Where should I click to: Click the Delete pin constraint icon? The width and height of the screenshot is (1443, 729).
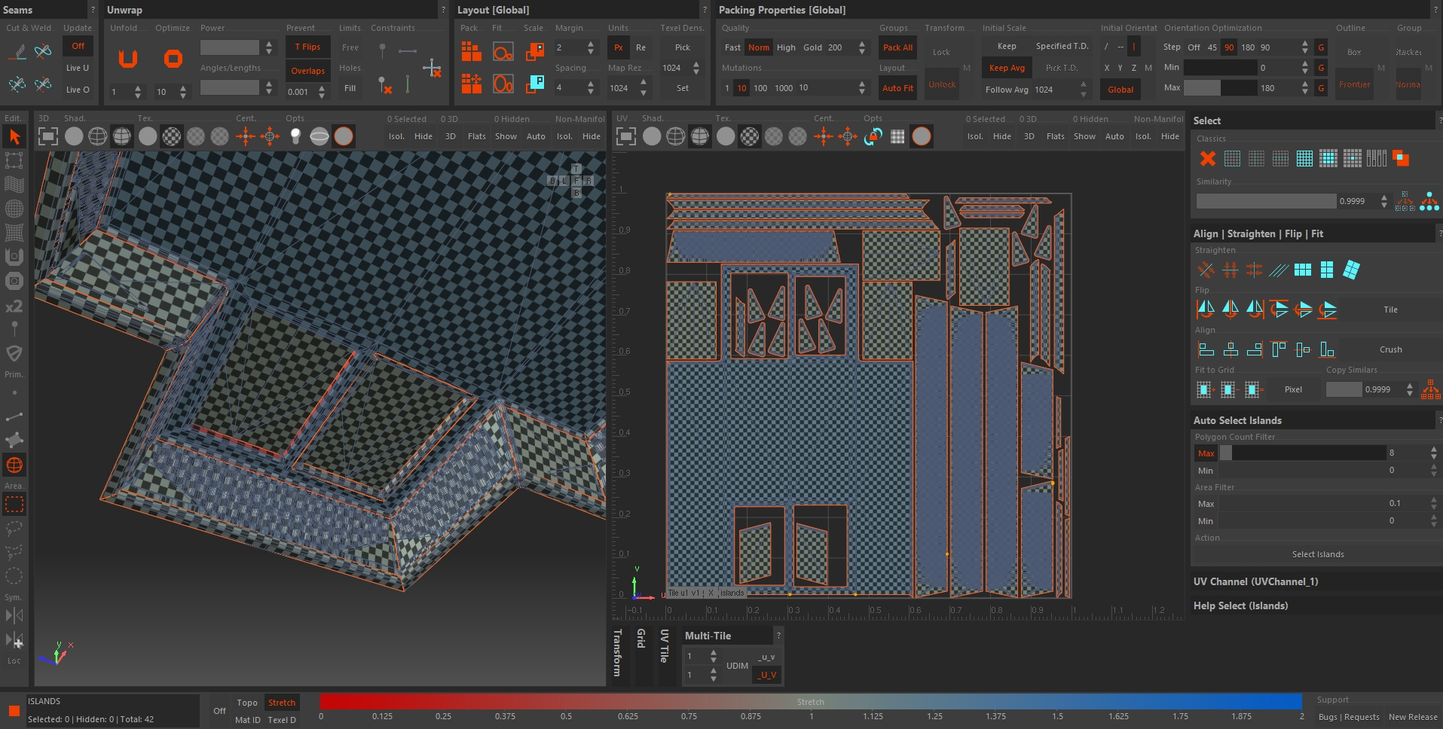[x=385, y=84]
